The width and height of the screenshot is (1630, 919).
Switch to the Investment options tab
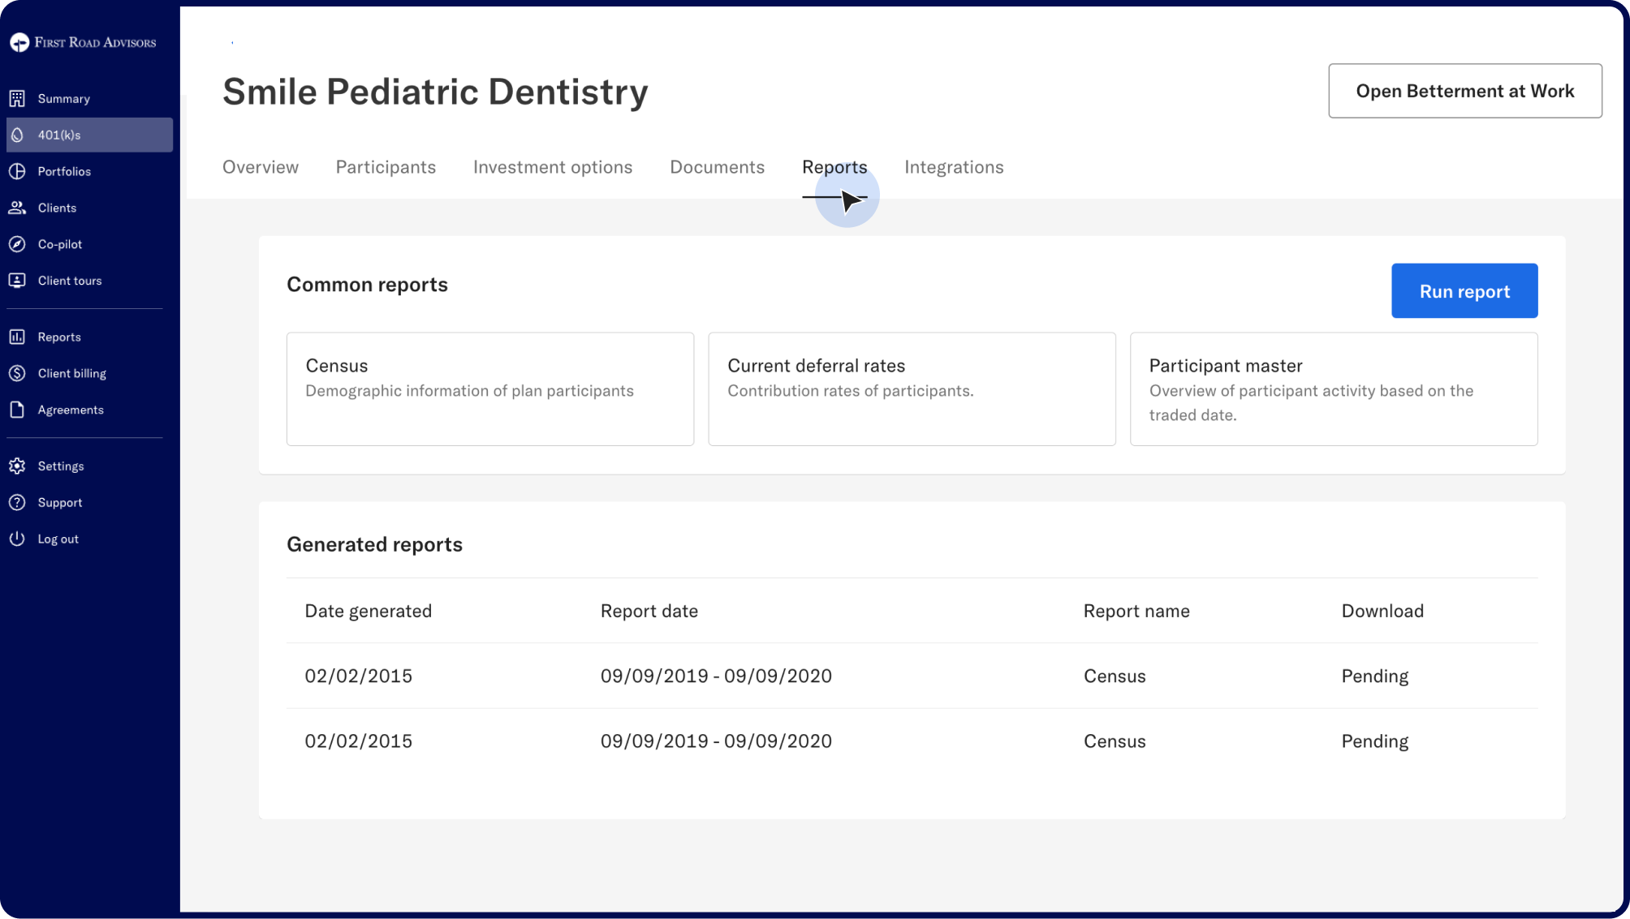coord(552,167)
